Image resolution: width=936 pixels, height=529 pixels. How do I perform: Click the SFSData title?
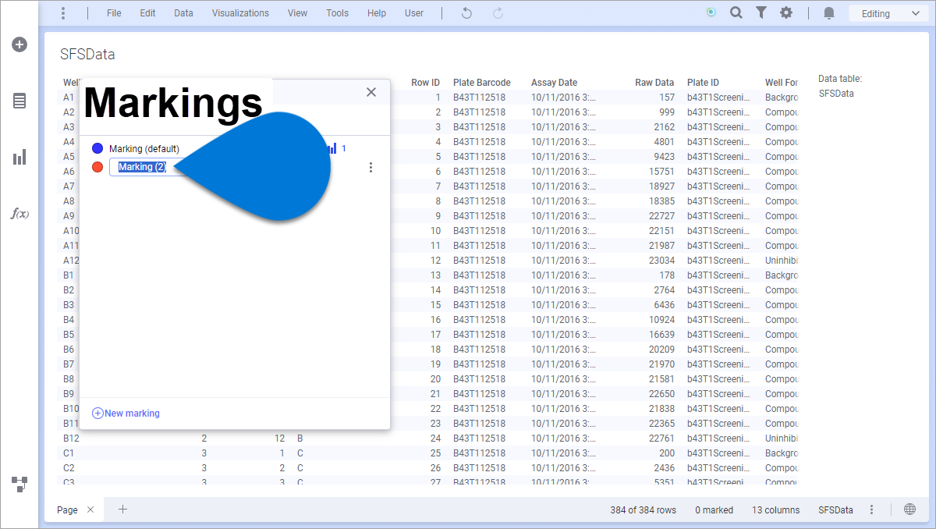coord(87,55)
